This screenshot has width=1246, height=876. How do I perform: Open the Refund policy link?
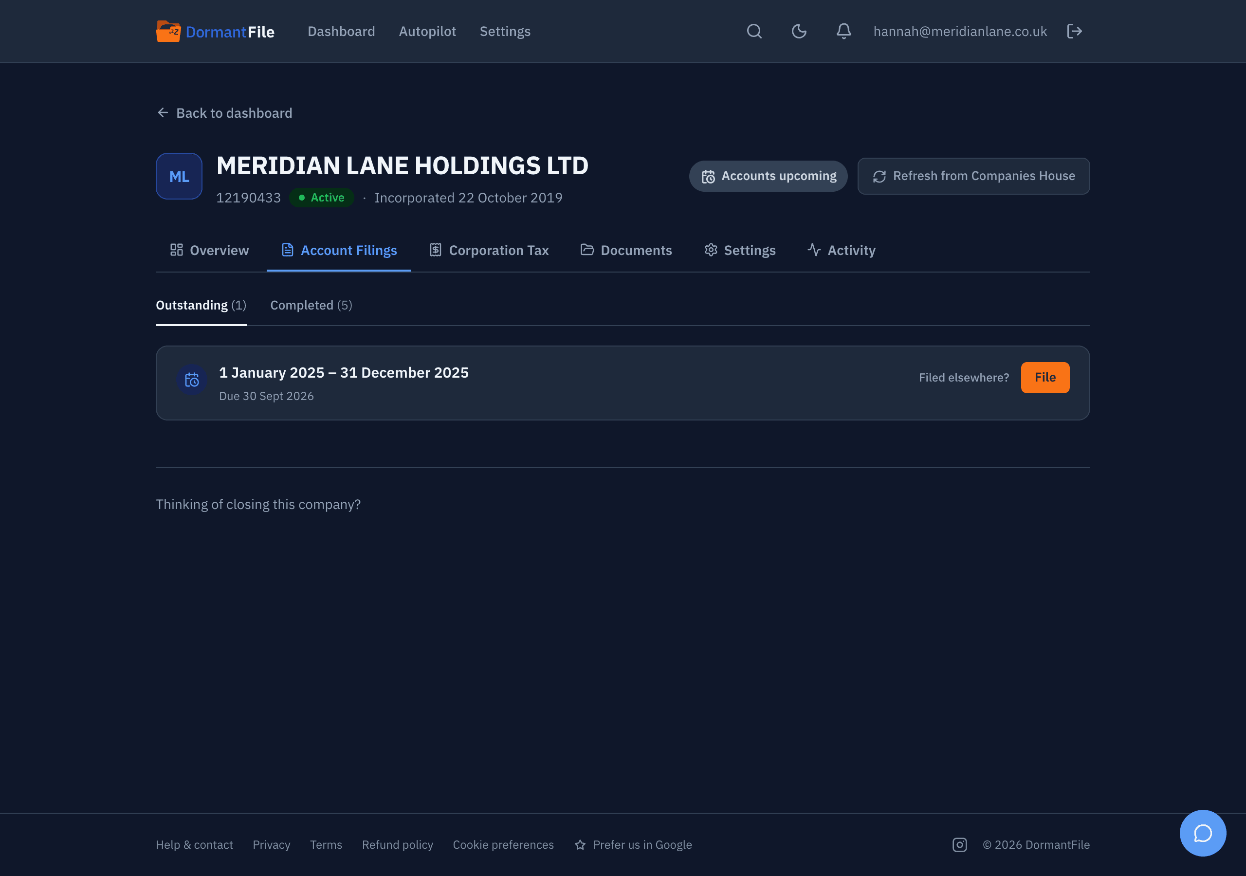(398, 845)
